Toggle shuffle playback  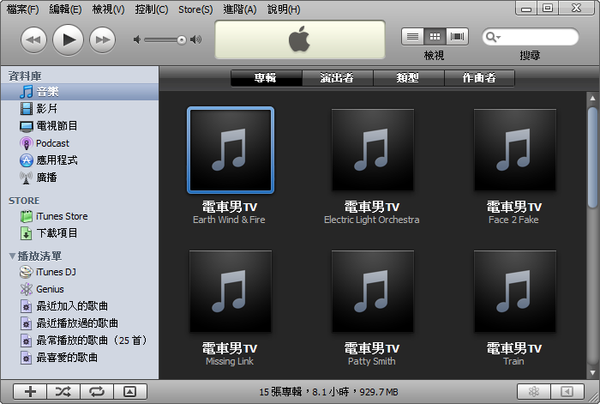click(x=63, y=391)
